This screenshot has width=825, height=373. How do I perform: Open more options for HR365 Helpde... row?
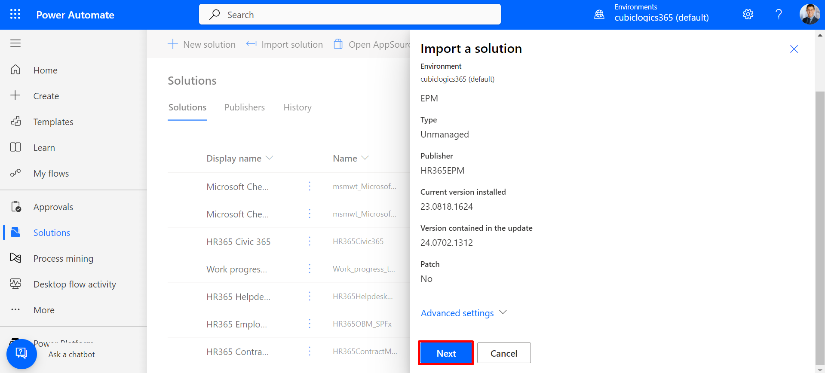pos(310,296)
